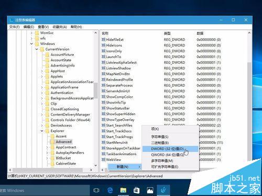Click the Advanced folder icon
Screen dimensions: 262x196
tap(52, 142)
